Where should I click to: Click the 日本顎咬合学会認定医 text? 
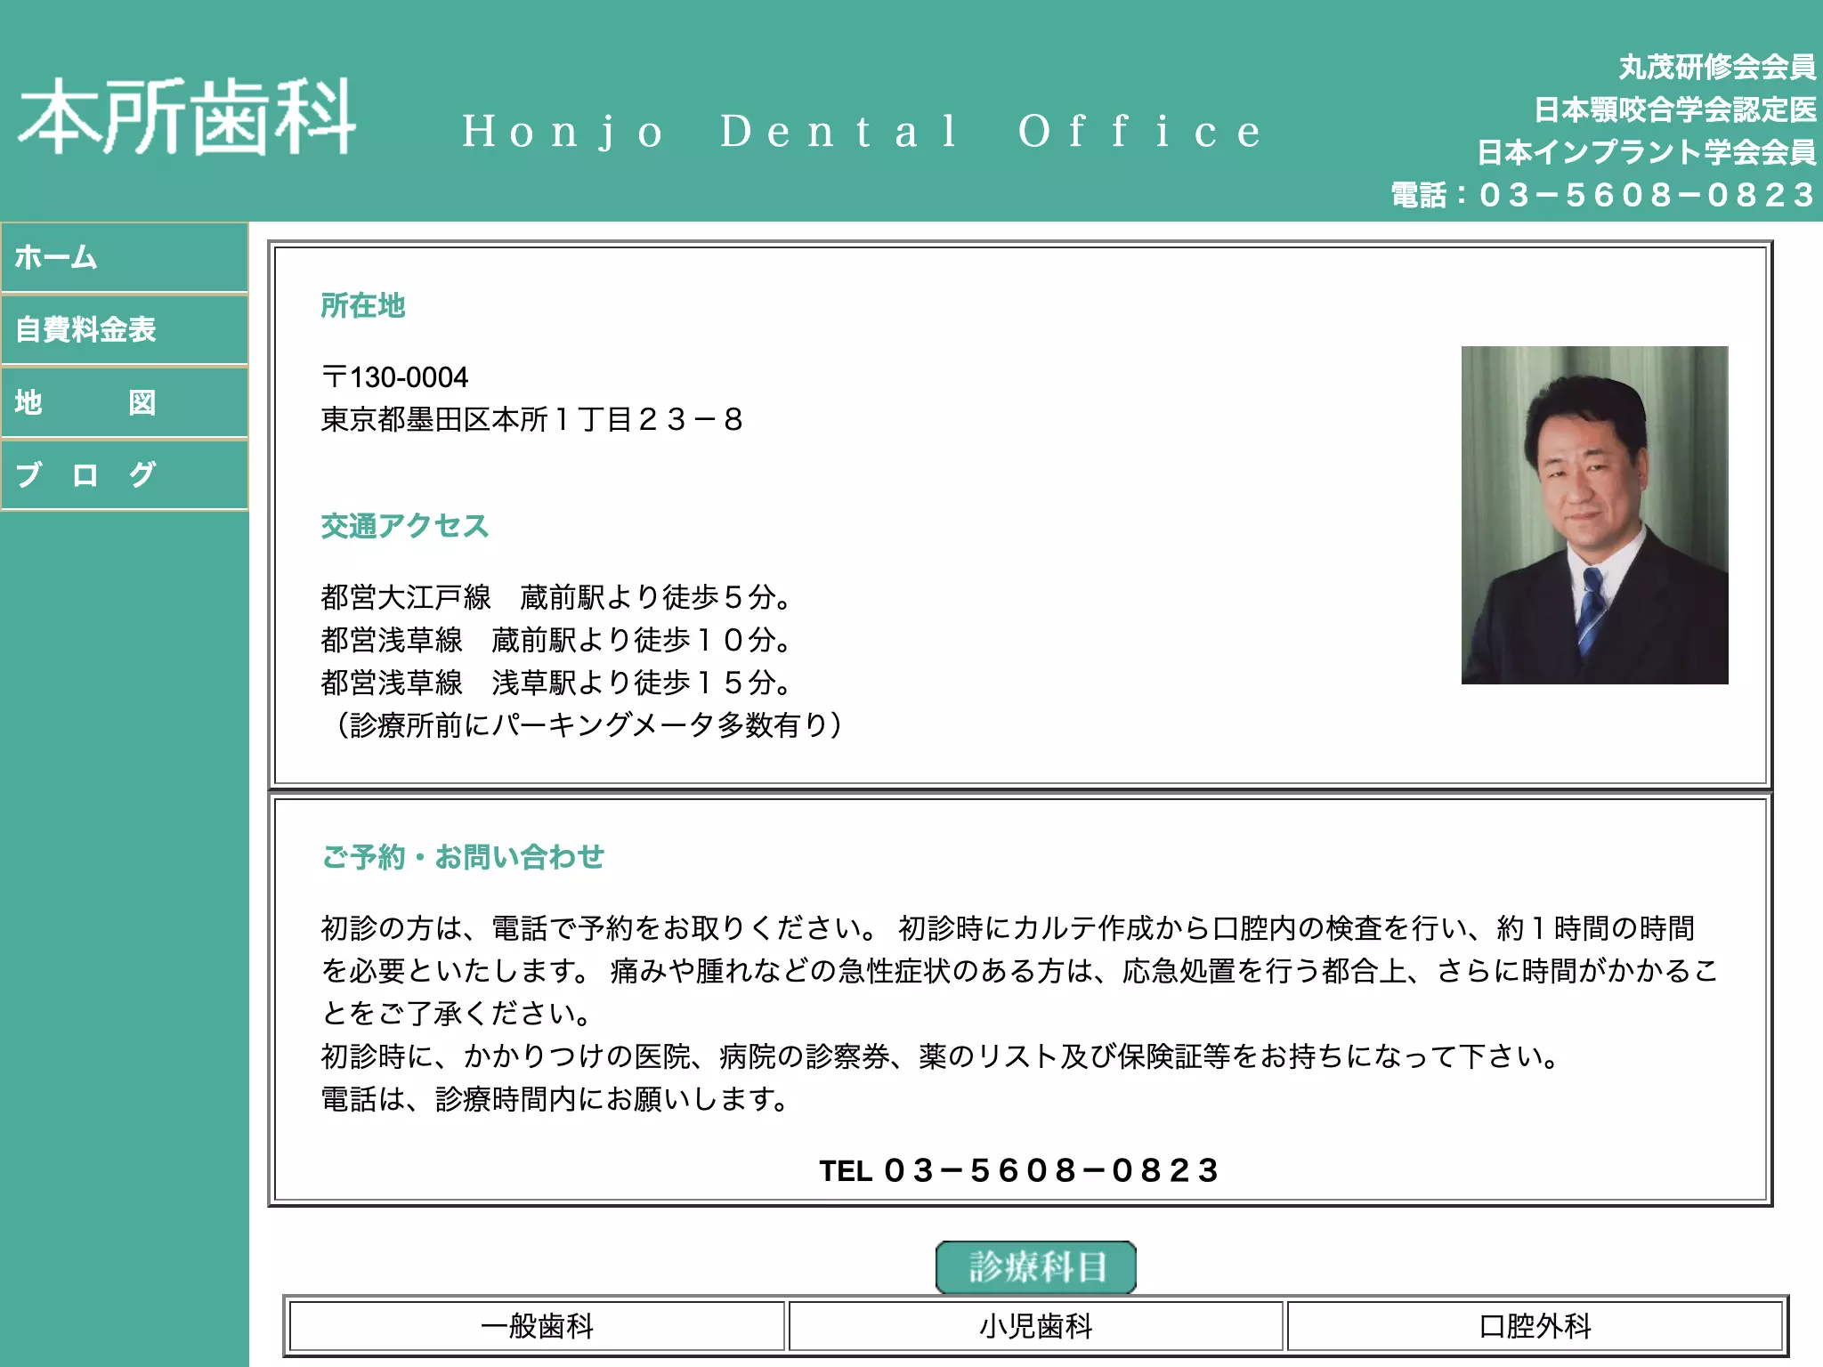pos(1674,109)
